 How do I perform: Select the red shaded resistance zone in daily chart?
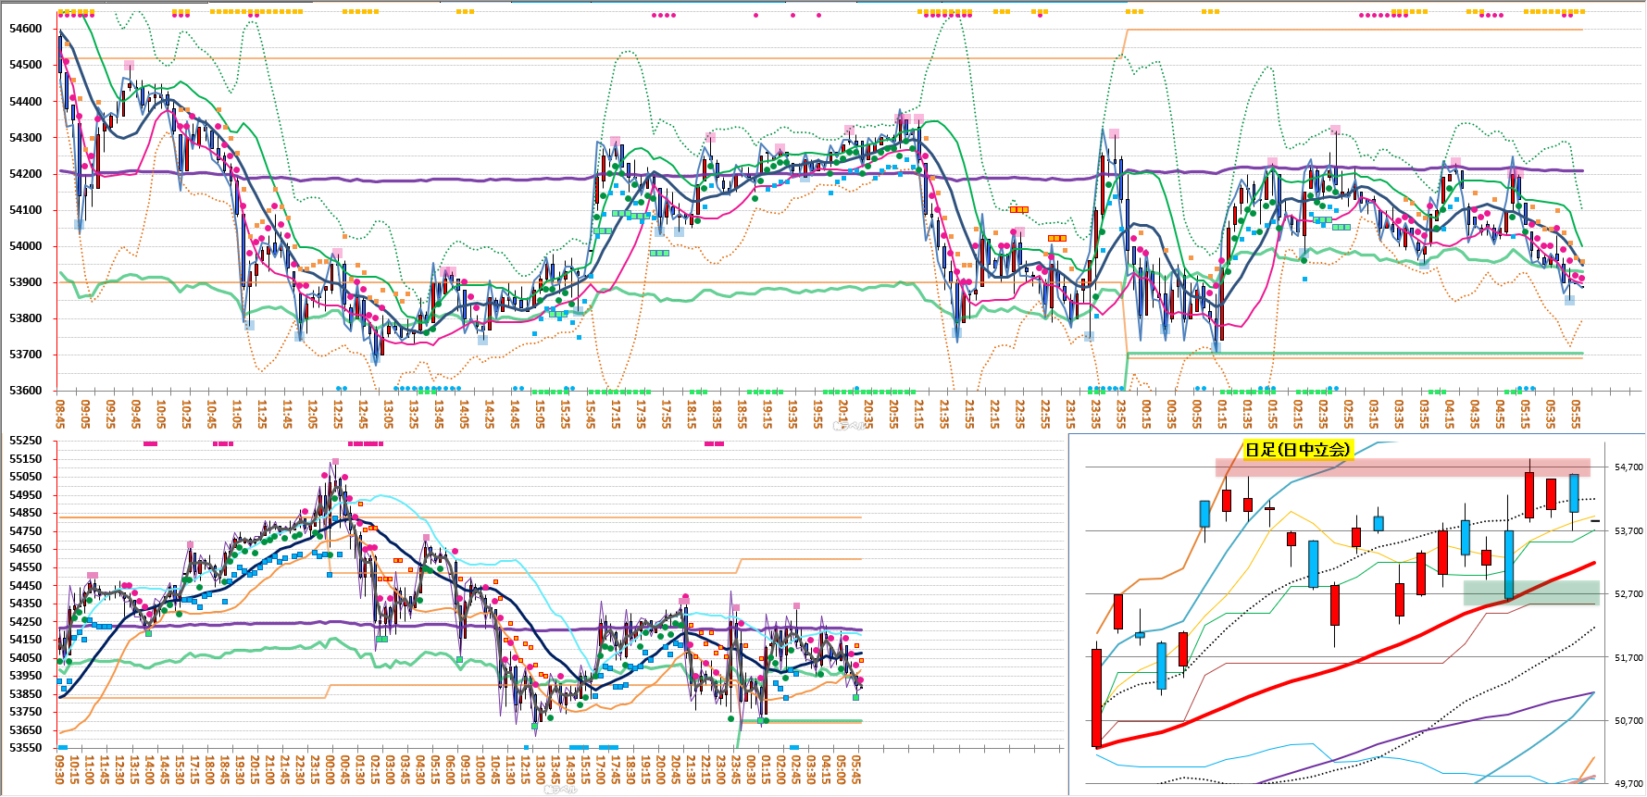[x=1402, y=467]
